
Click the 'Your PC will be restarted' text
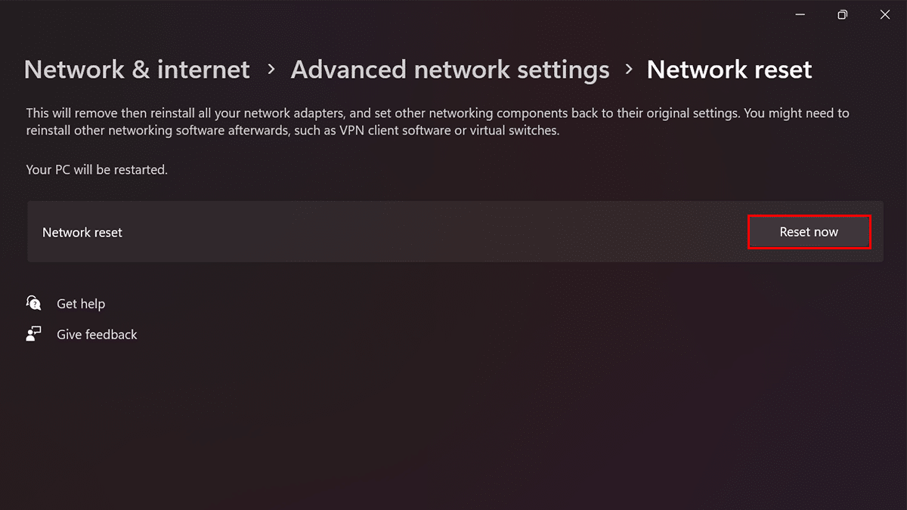(x=97, y=170)
